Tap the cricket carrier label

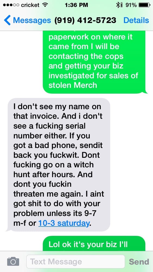point(30,5)
